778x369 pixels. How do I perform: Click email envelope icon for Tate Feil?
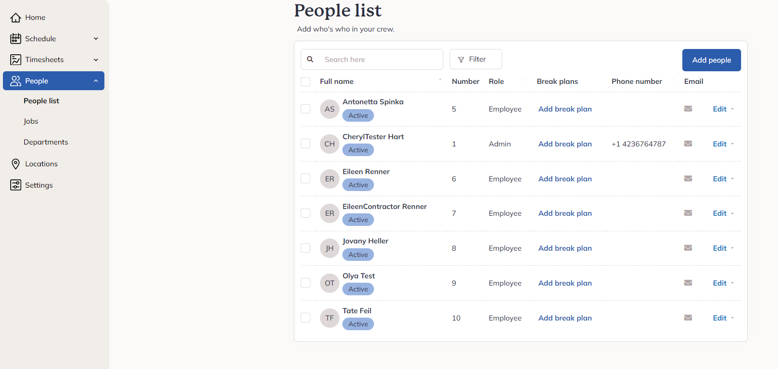click(688, 318)
